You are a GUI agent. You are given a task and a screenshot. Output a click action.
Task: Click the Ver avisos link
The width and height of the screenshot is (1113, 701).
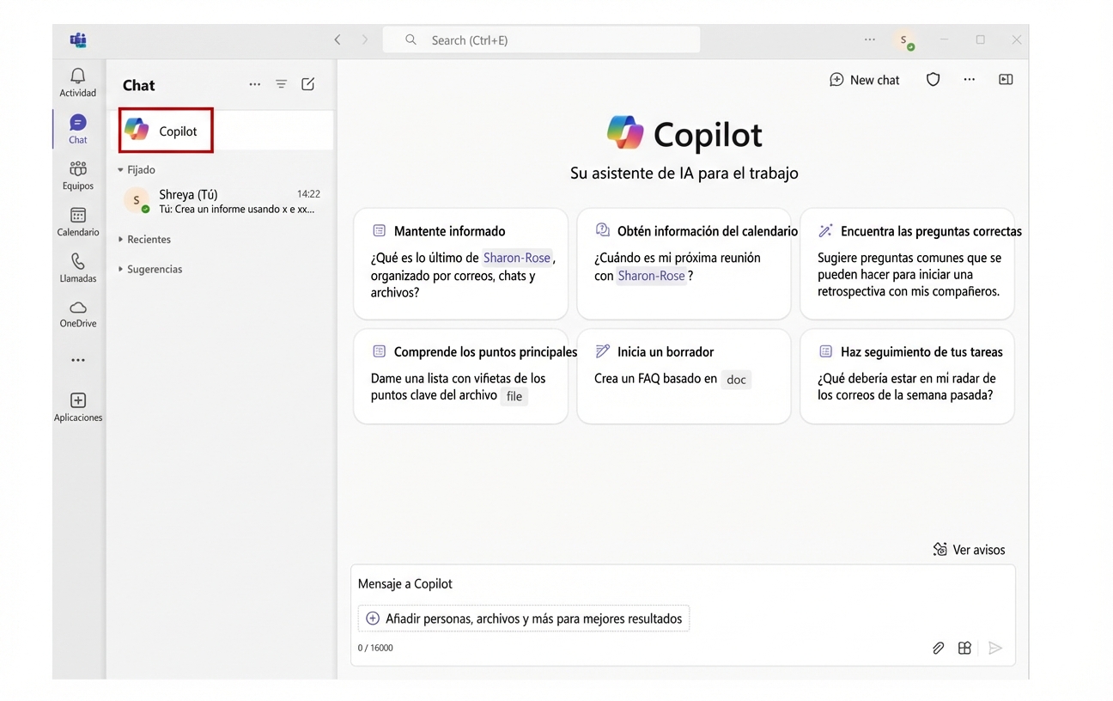[x=969, y=549]
